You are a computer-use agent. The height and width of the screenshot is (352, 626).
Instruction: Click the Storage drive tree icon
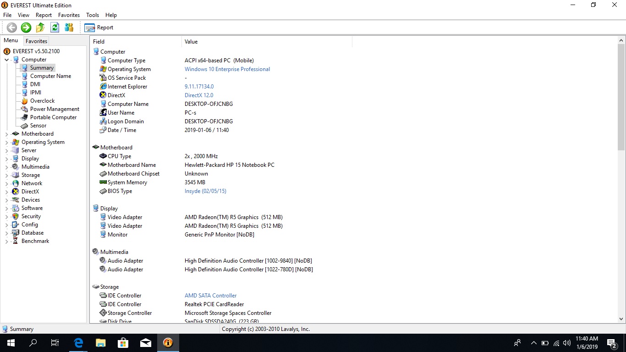[x=16, y=175]
